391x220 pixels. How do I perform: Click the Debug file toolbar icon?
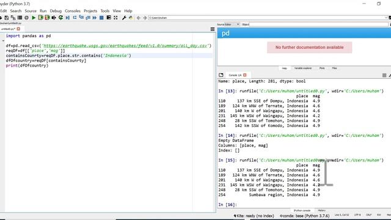pyautogui.click(x=68, y=18)
